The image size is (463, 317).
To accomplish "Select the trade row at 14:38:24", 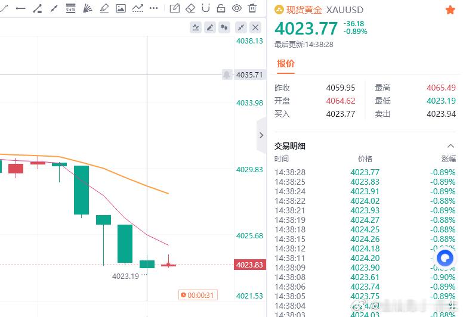I will click(x=365, y=191).
